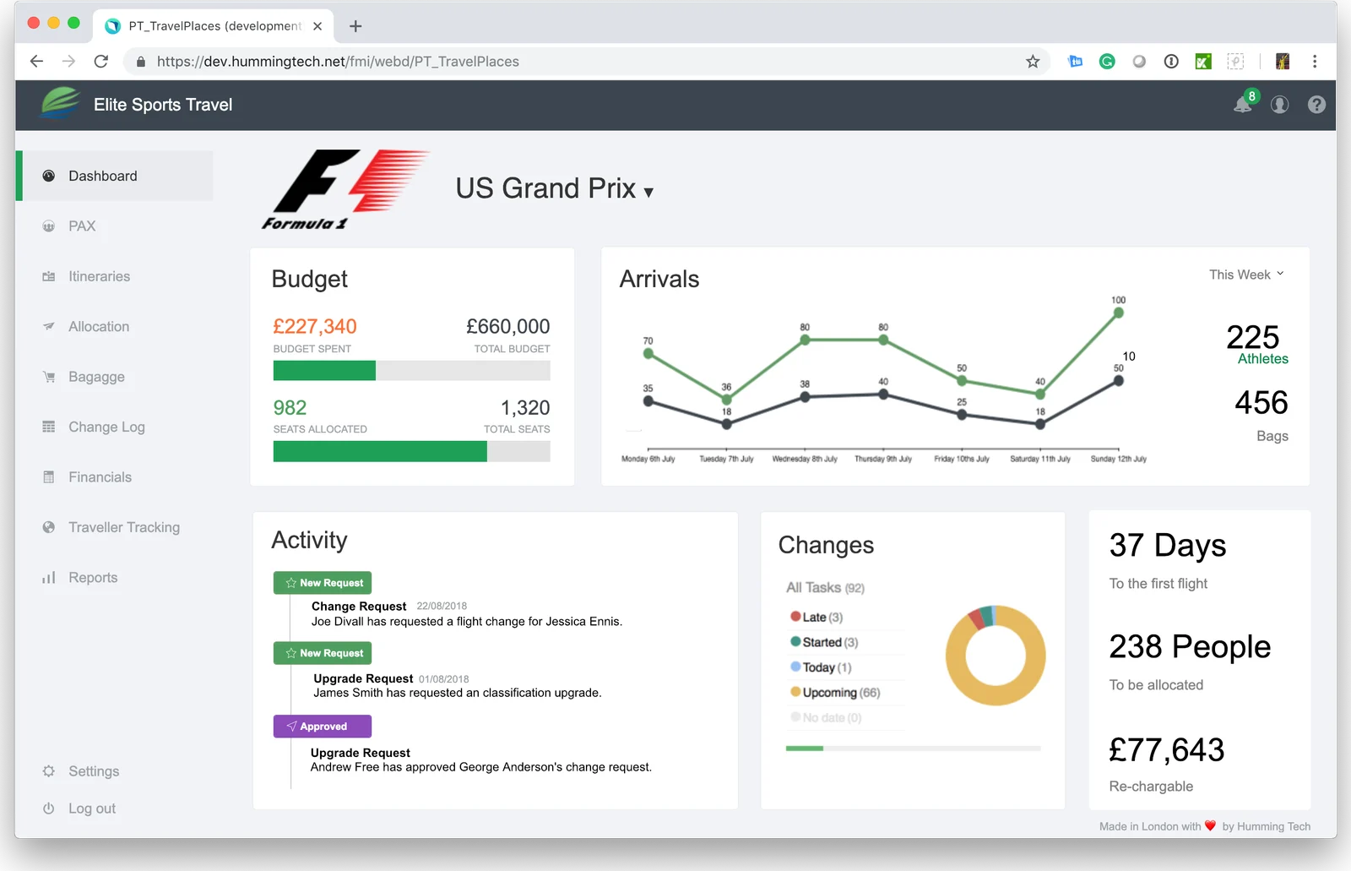This screenshot has height=871, width=1351.
Task: Click the Changes tasks progress bar
Action: click(x=914, y=749)
